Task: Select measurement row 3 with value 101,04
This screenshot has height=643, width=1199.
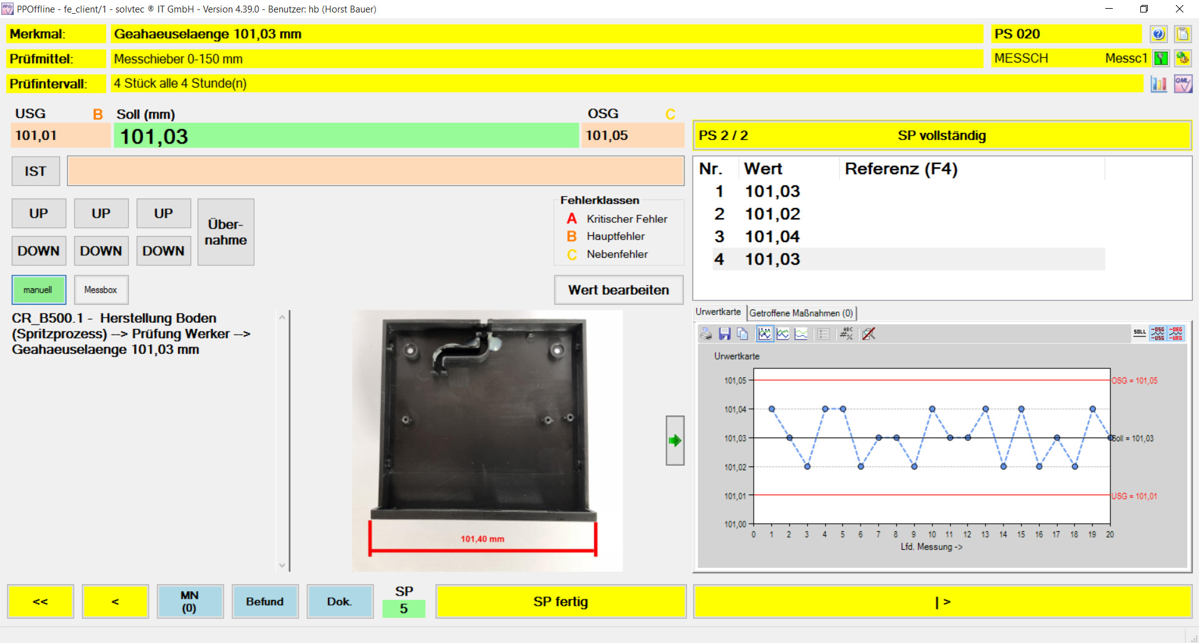Action: pos(772,237)
